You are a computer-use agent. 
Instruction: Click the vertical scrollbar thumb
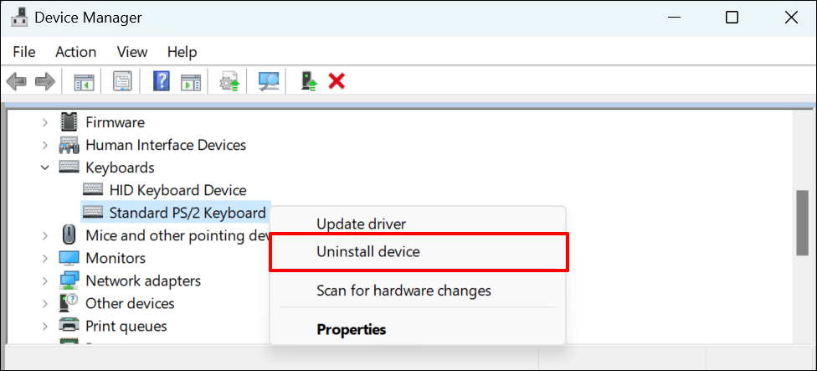pyautogui.click(x=803, y=223)
